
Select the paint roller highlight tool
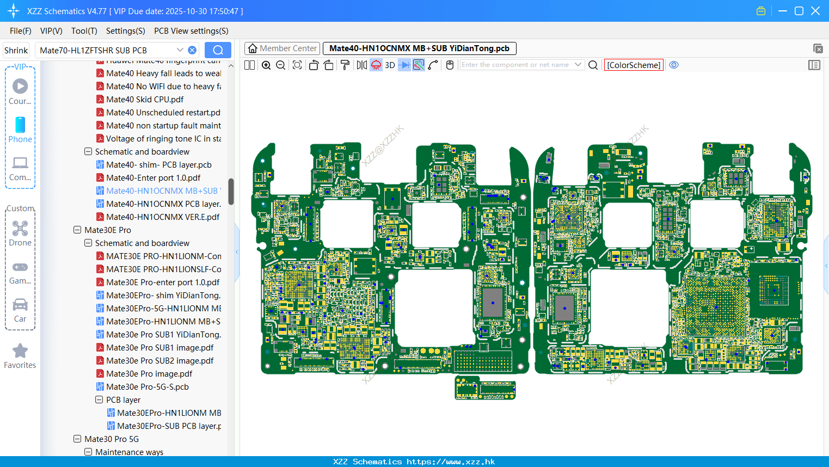pos(345,65)
